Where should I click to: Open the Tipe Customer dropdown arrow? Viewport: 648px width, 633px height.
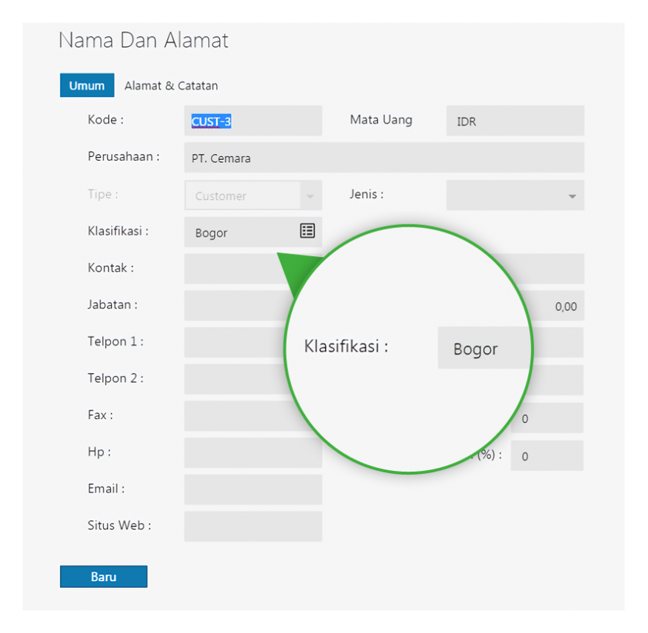310,196
